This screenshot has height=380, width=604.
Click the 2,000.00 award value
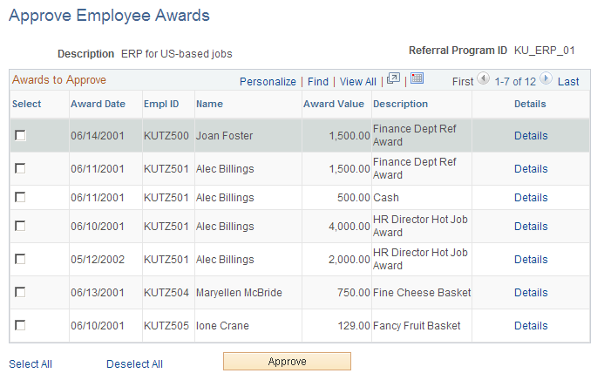coord(349,259)
